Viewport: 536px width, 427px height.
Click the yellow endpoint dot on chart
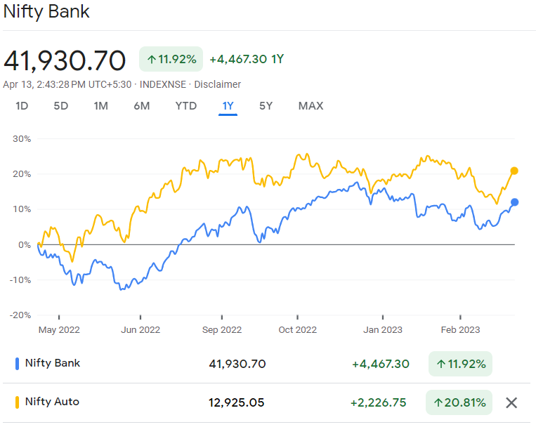point(514,171)
